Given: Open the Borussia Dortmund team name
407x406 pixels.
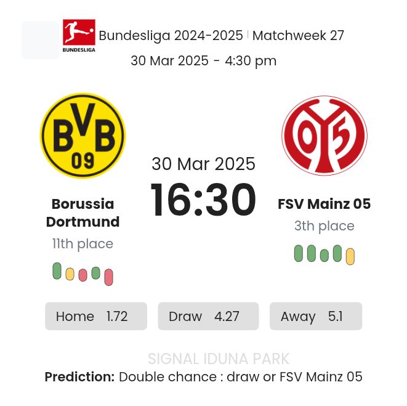Looking at the screenshot, I should pos(83,213).
